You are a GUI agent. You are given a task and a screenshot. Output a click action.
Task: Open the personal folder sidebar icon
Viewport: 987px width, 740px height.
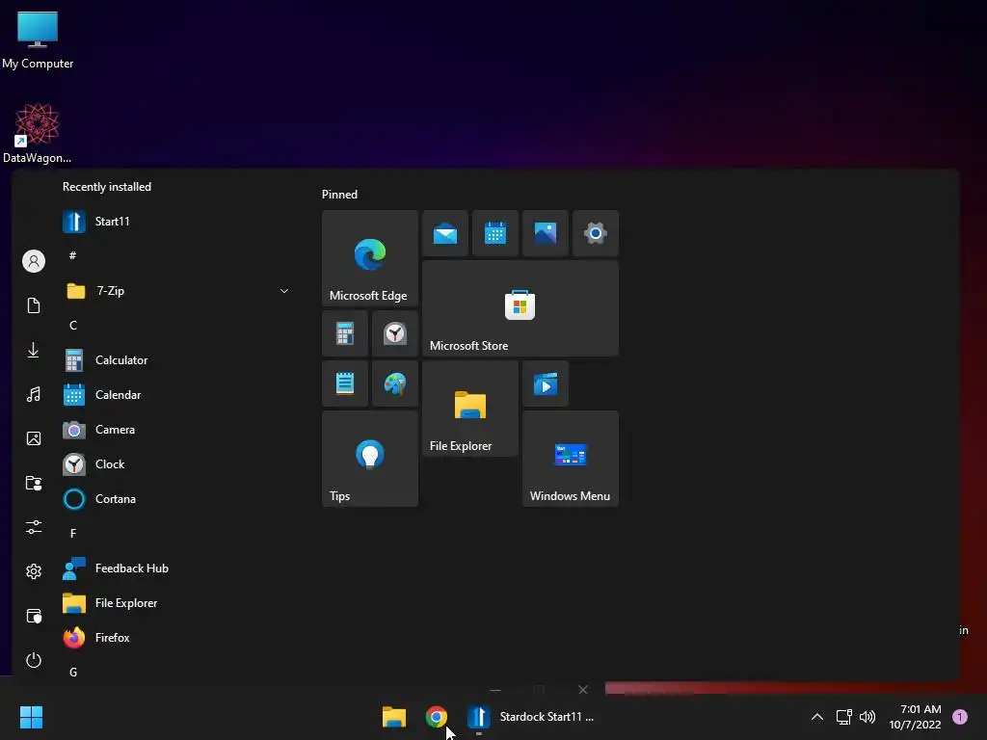[34, 483]
